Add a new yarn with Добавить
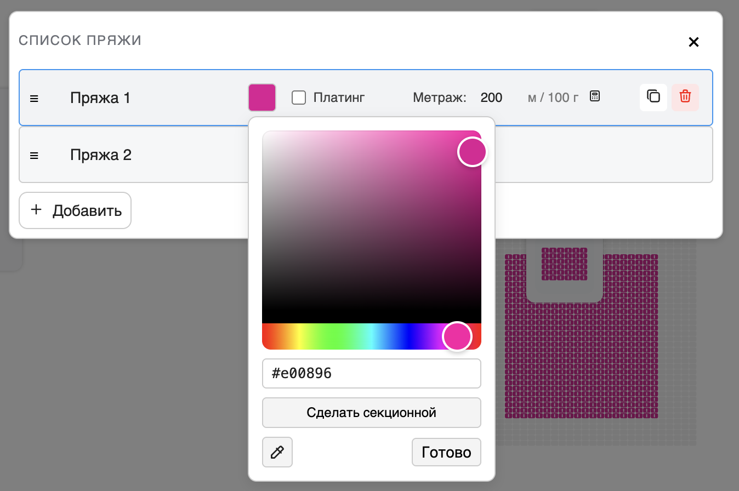Viewport: 739px width, 491px height. pyautogui.click(x=75, y=210)
